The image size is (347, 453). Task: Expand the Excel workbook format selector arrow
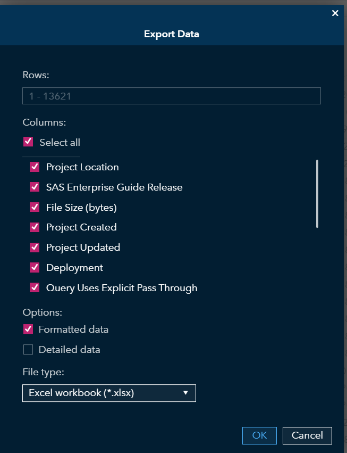[x=185, y=393]
